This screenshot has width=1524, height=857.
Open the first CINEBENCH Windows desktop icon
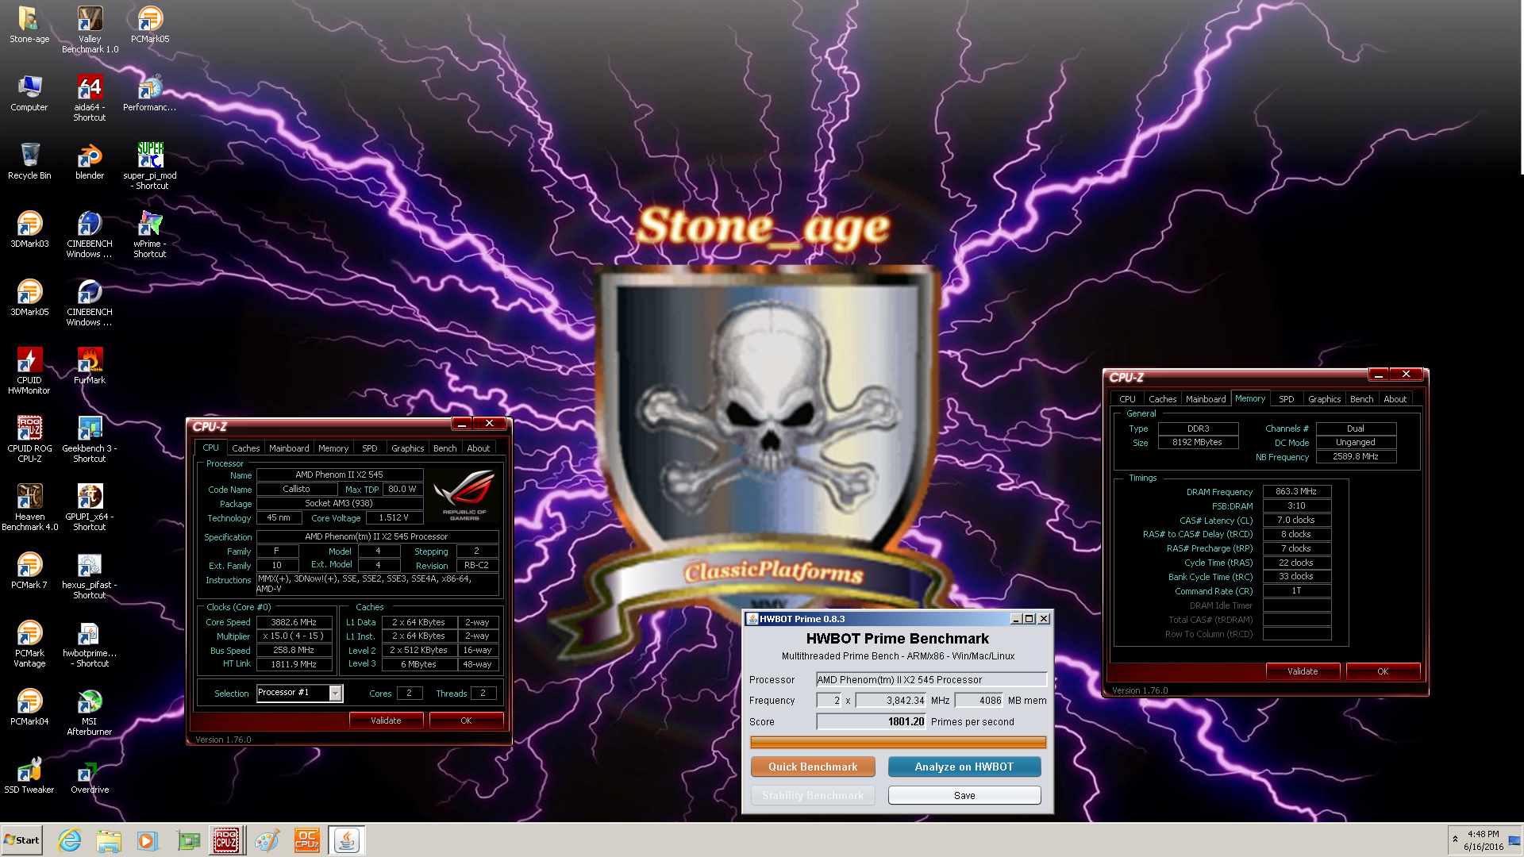(90, 234)
